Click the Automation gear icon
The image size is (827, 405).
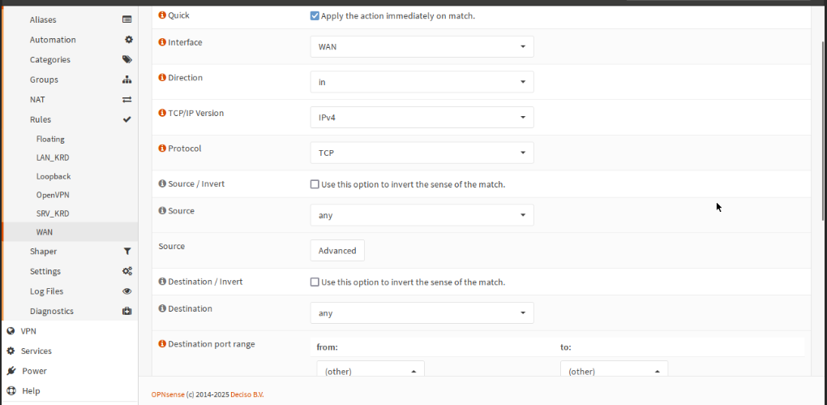point(128,40)
